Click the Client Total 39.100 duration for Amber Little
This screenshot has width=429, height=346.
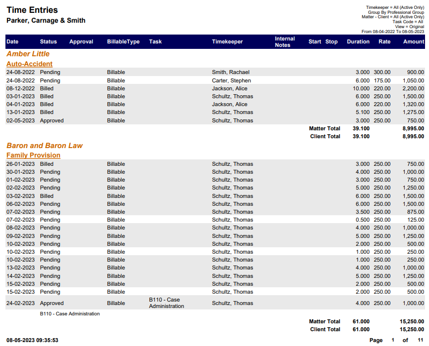pyautogui.click(x=361, y=136)
